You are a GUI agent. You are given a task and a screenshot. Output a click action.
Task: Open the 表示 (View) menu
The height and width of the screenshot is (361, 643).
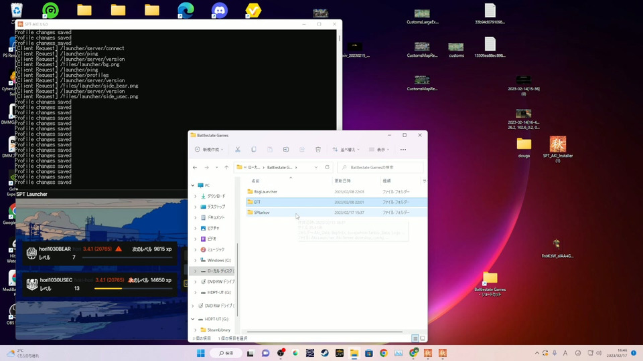pos(380,150)
